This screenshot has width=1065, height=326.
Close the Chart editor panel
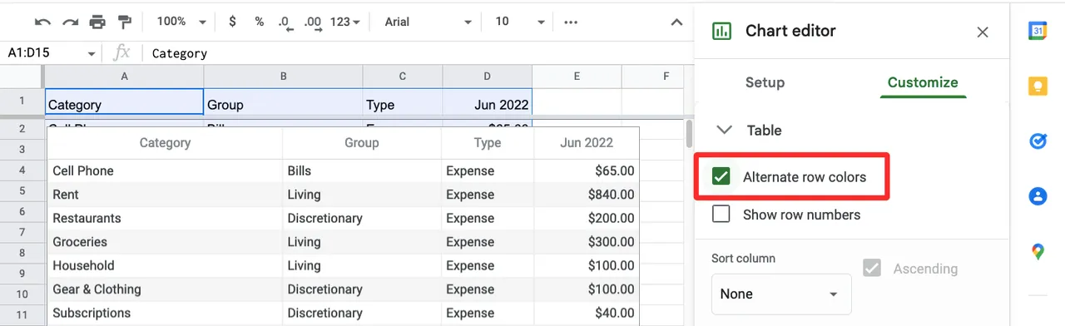[x=983, y=32]
